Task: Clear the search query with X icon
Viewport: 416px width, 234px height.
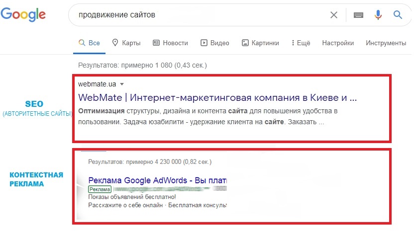Action: (334, 15)
